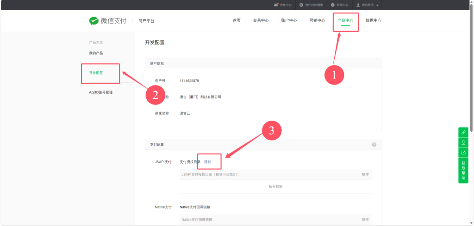Open AppID账号管理 in sidebar

[x=100, y=92]
